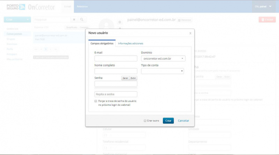Focus the E-mail input field
This screenshot has width=279, height=155.
click(116, 58)
